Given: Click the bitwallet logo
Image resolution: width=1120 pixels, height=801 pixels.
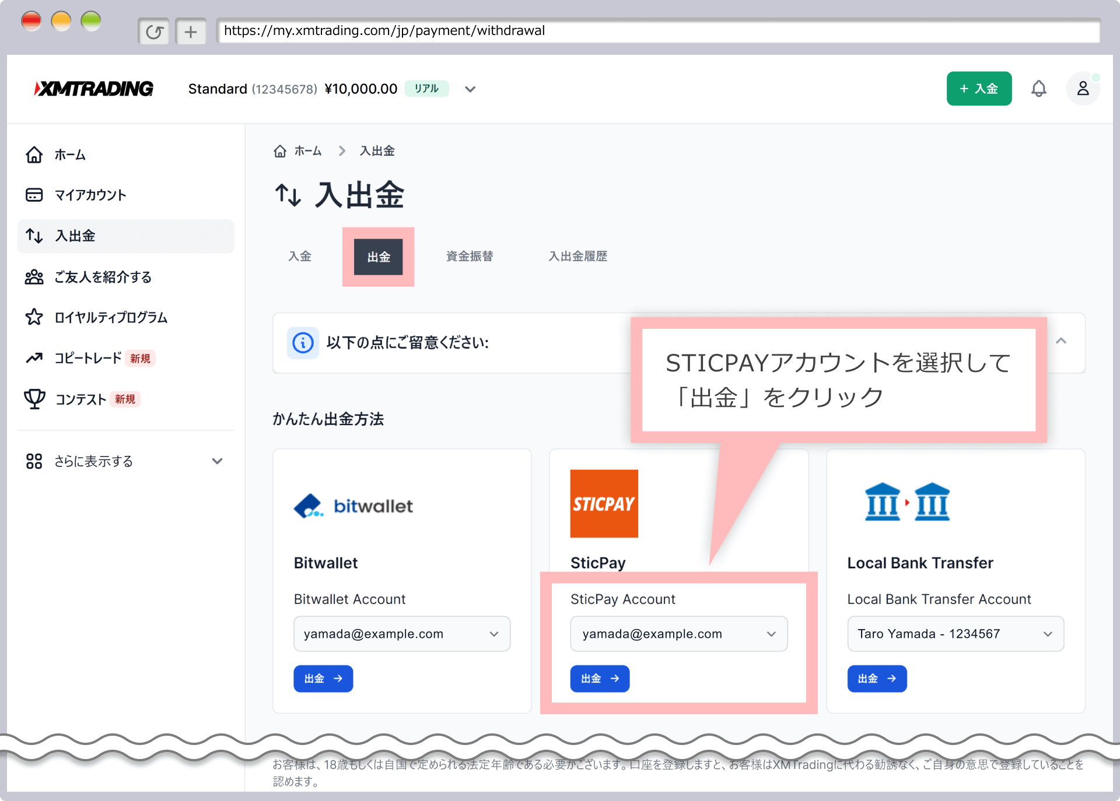Looking at the screenshot, I should (353, 506).
